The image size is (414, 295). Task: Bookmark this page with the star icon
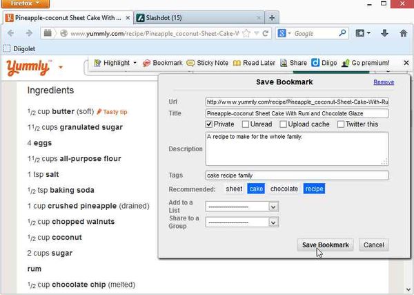point(246,34)
